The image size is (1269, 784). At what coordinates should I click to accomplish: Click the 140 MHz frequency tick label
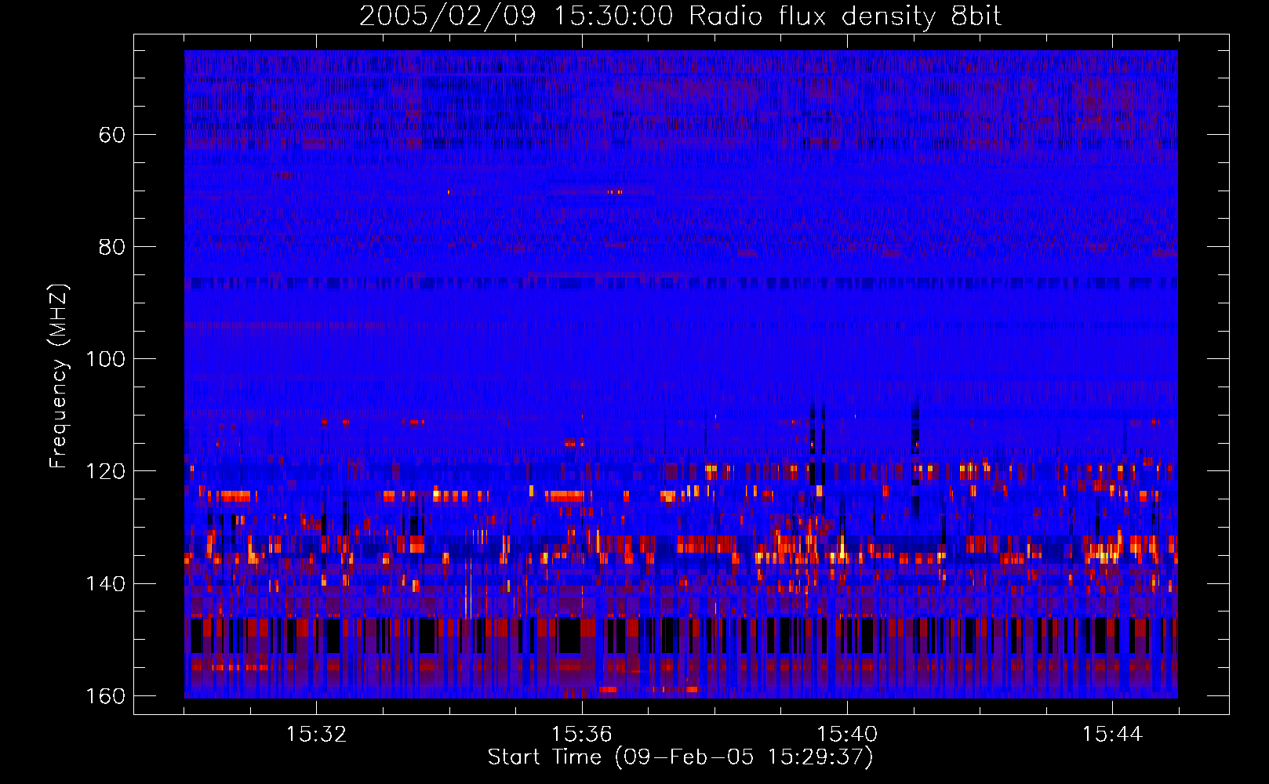coord(104,584)
